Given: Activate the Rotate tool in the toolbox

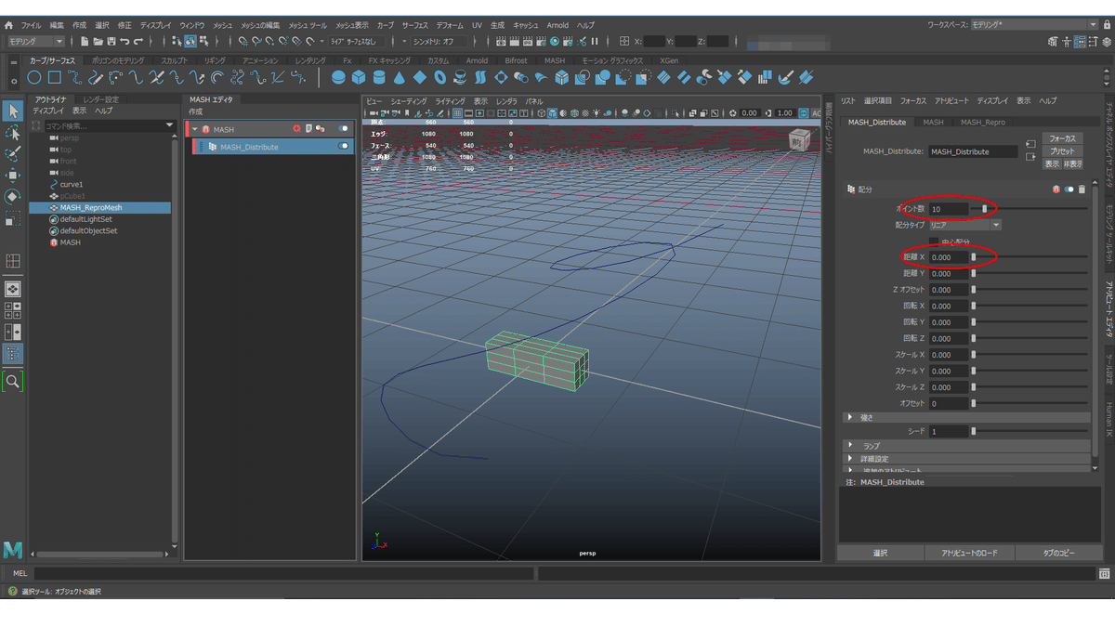Looking at the screenshot, I should (x=13, y=197).
